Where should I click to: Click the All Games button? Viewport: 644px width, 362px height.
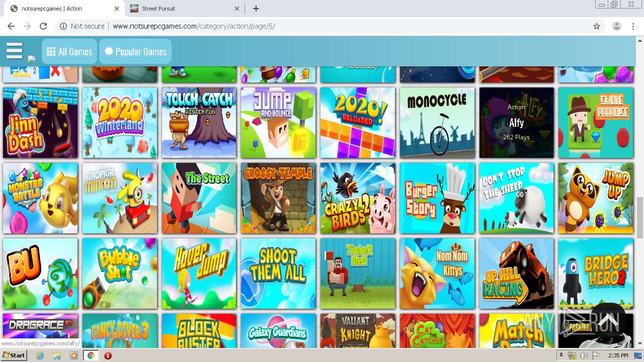pos(69,52)
